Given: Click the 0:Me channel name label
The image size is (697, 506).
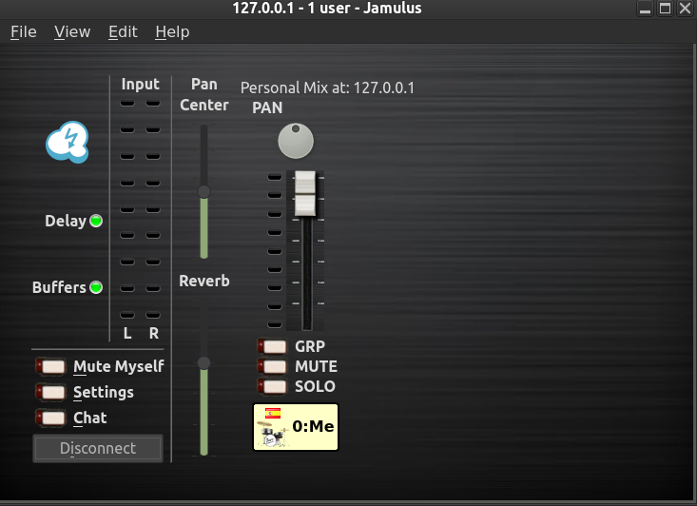Looking at the screenshot, I should pyautogui.click(x=313, y=426).
